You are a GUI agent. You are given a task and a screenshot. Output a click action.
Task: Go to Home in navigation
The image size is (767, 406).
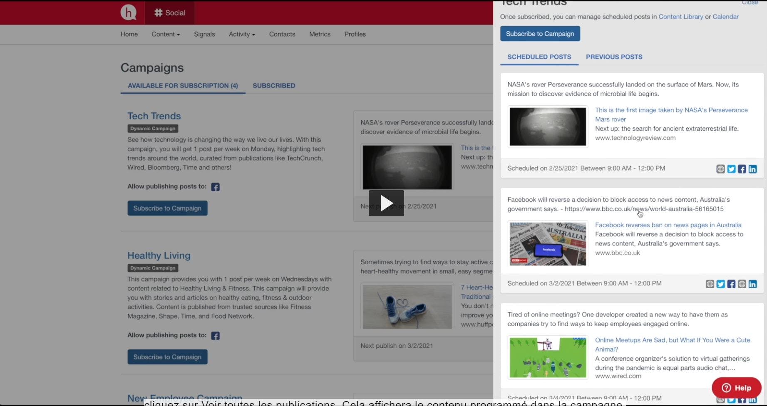(129, 34)
